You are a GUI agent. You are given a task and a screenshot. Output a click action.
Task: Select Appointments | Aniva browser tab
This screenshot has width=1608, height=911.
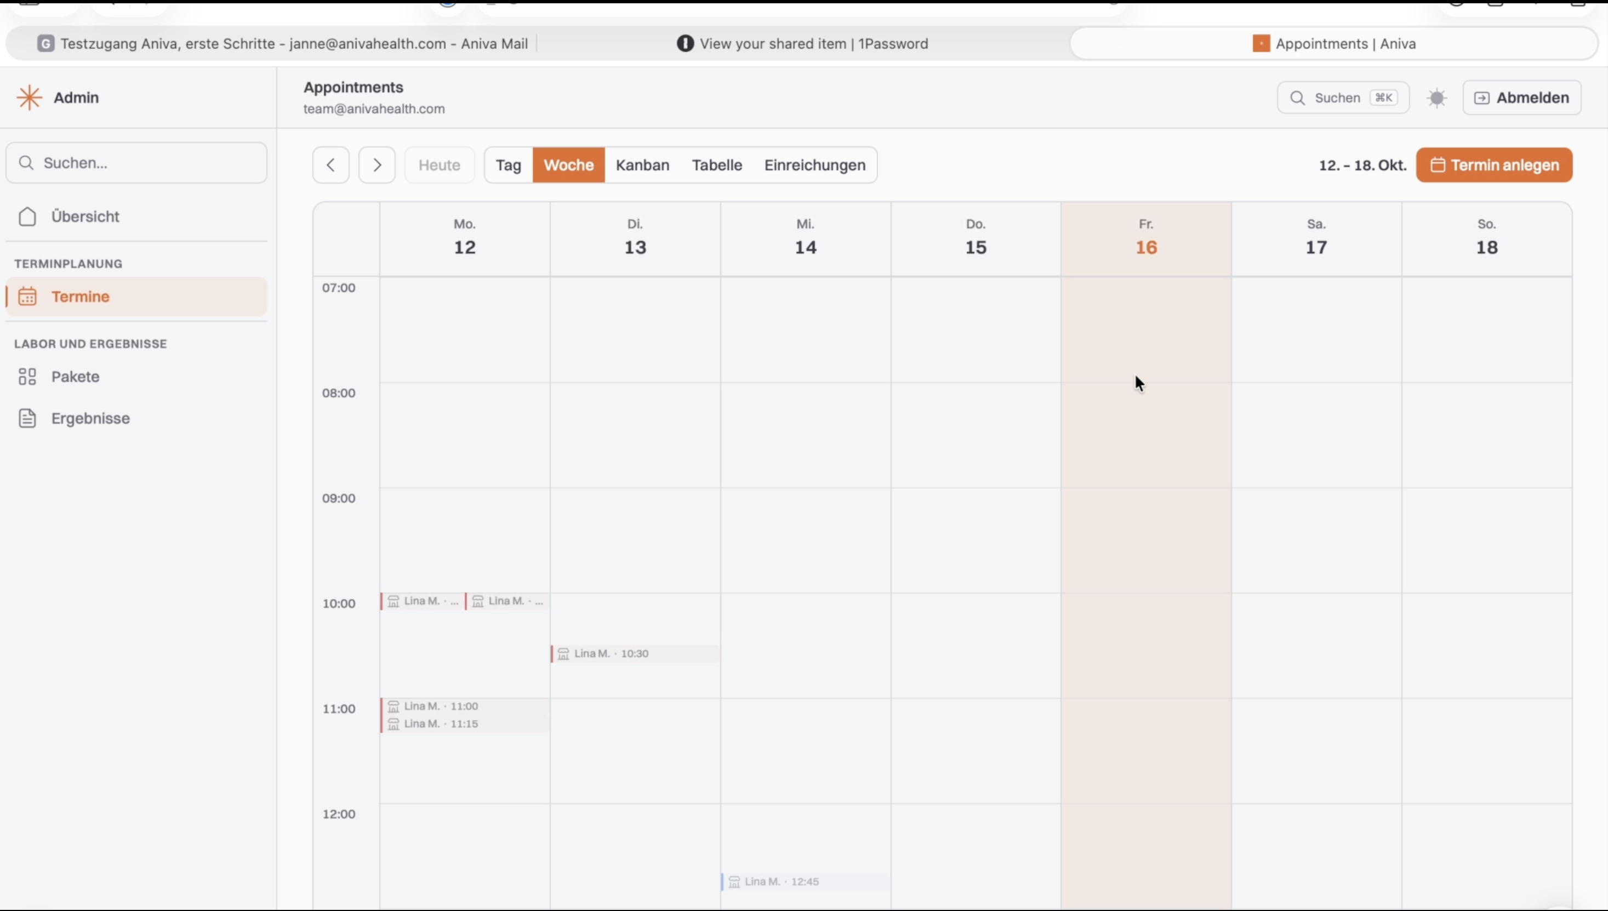pyautogui.click(x=1334, y=44)
